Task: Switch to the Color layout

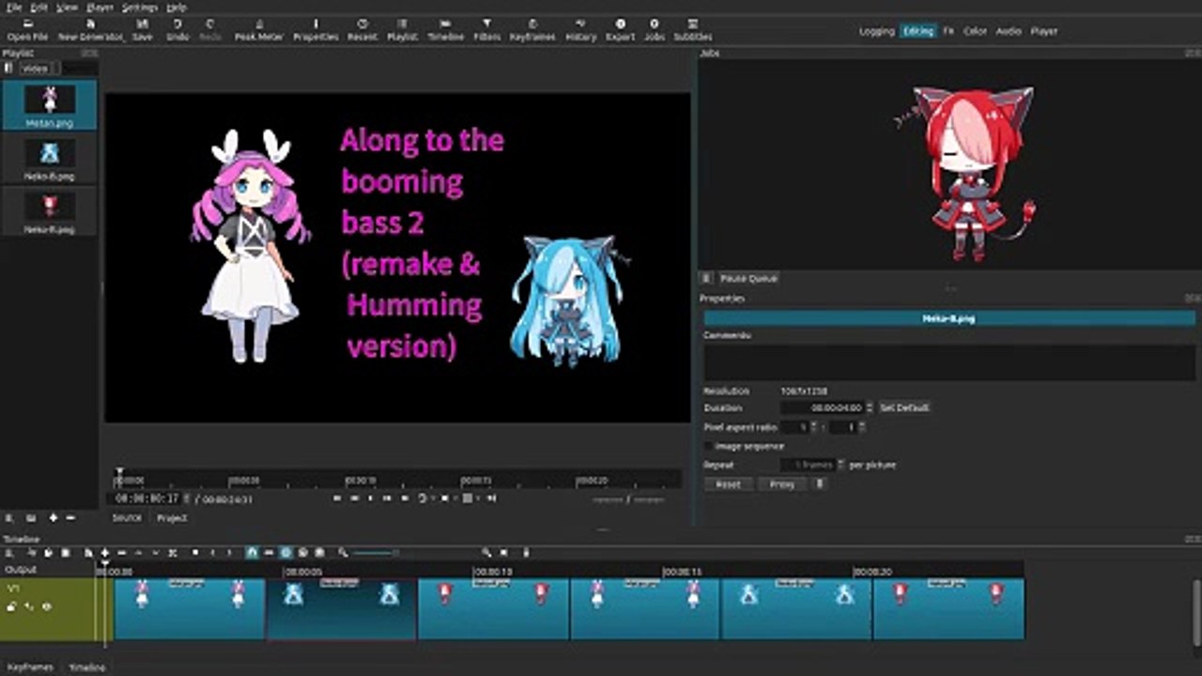Action: [975, 31]
